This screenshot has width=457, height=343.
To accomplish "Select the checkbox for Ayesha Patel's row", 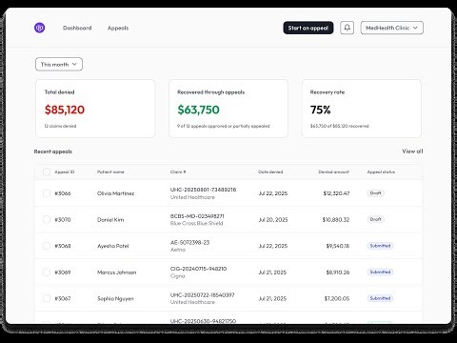I will (x=47, y=246).
